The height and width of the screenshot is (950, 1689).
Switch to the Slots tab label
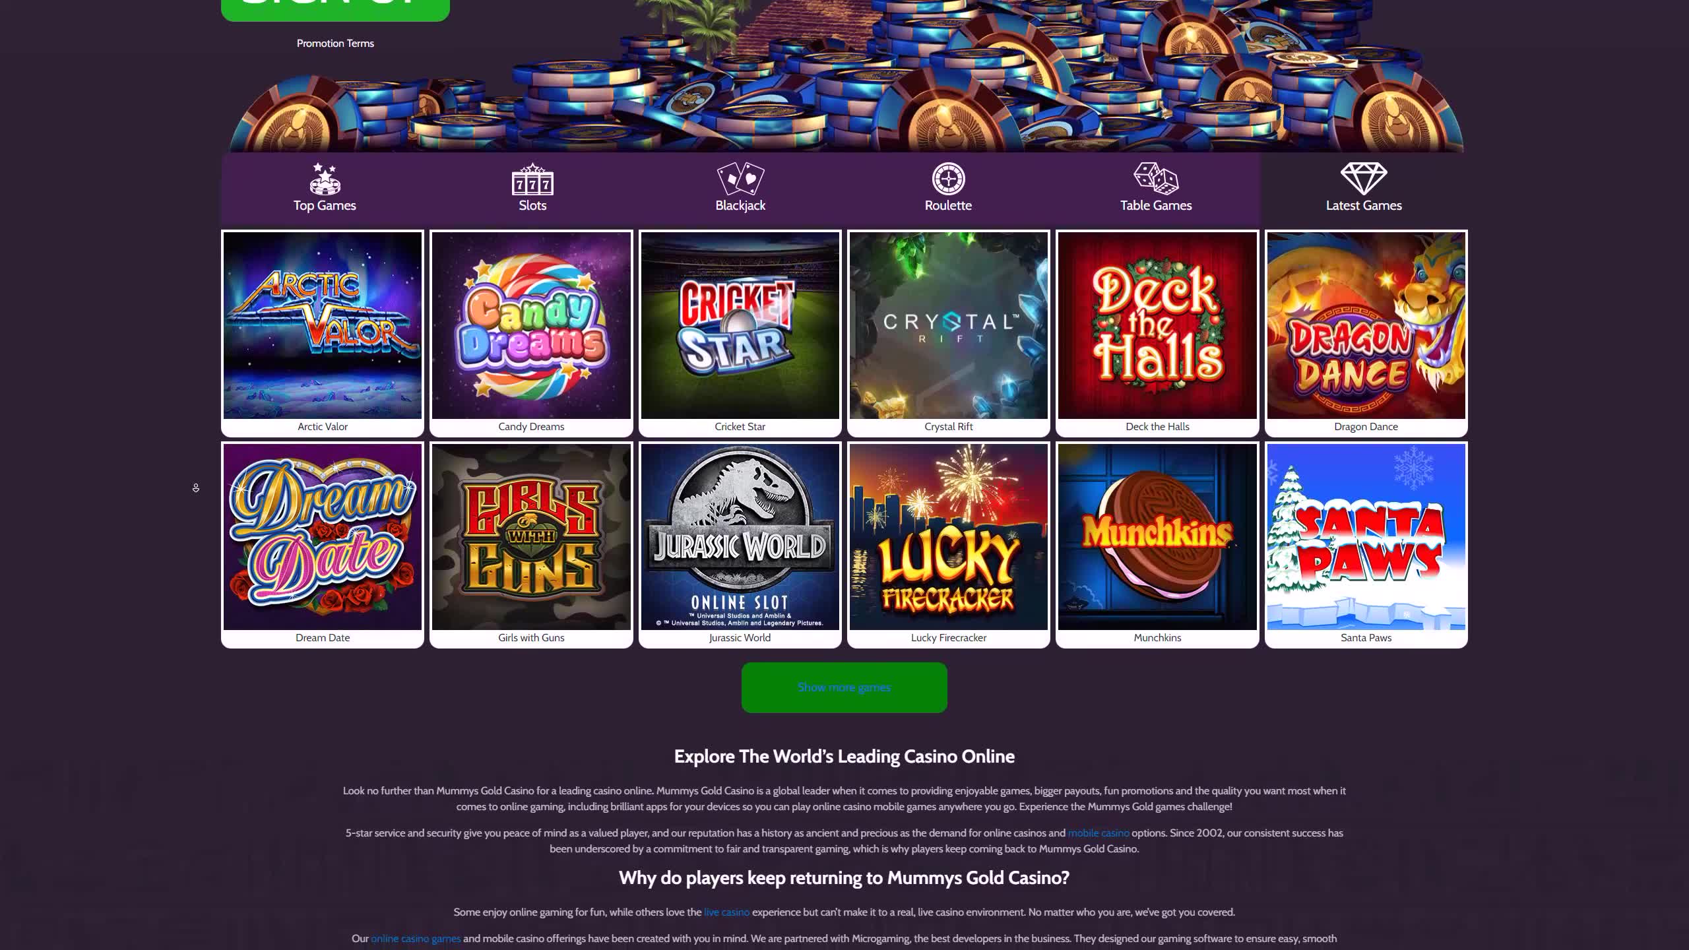532,206
